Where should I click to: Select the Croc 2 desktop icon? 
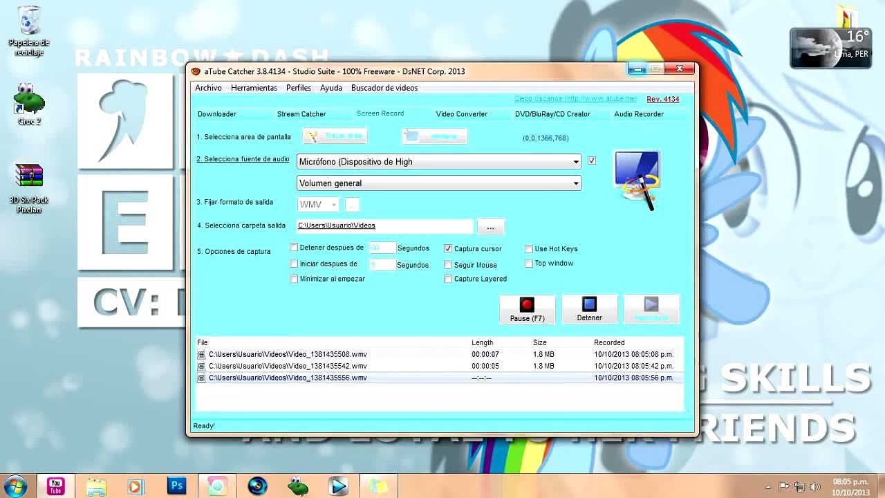click(x=29, y=104)
